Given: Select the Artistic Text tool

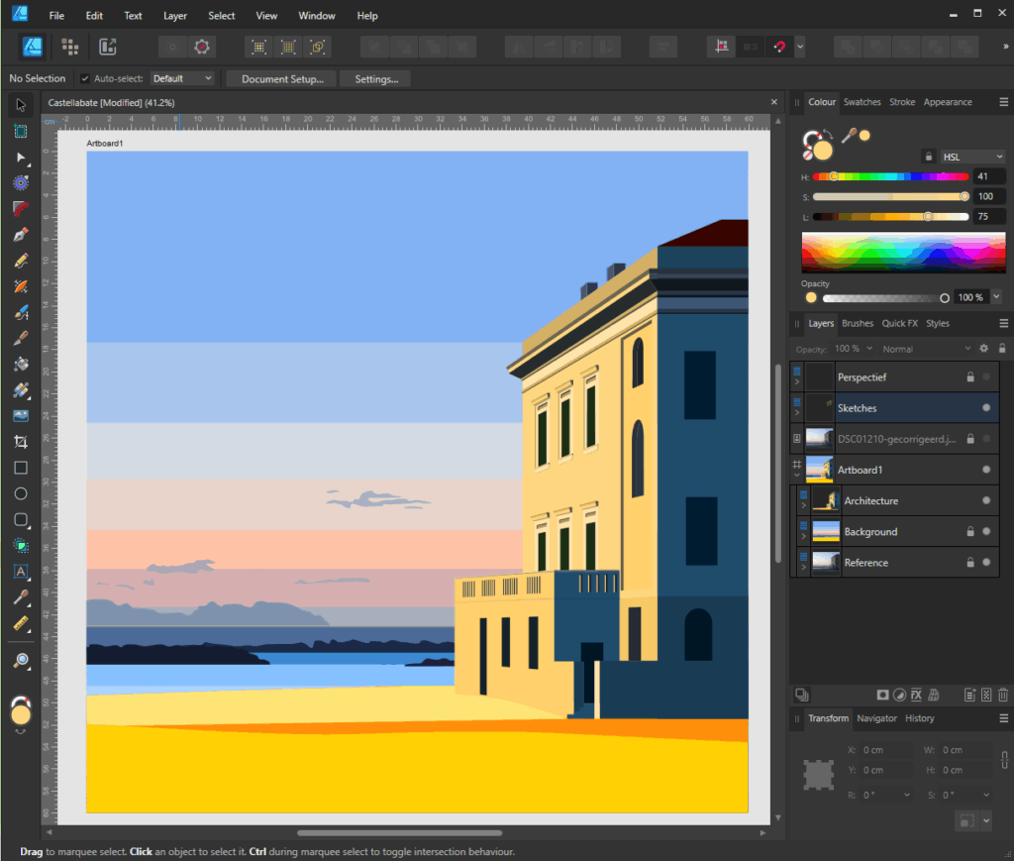Looking at the screenshot, I should (x=21, y=571).
